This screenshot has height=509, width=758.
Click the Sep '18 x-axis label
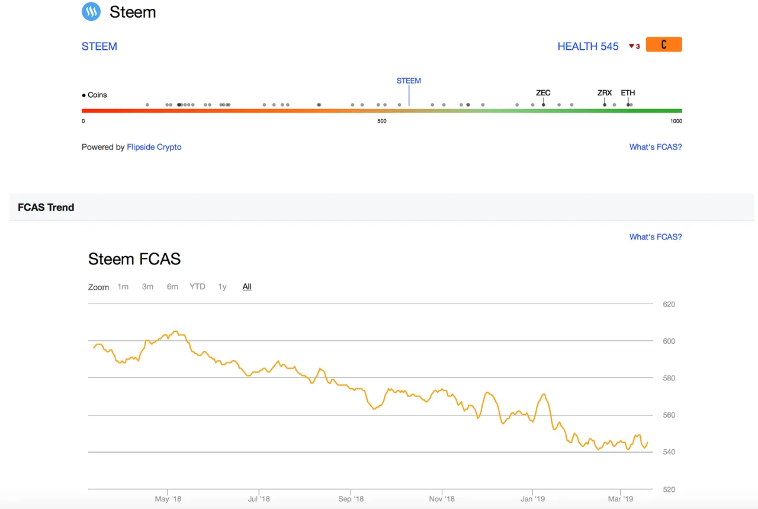[351, 499]
